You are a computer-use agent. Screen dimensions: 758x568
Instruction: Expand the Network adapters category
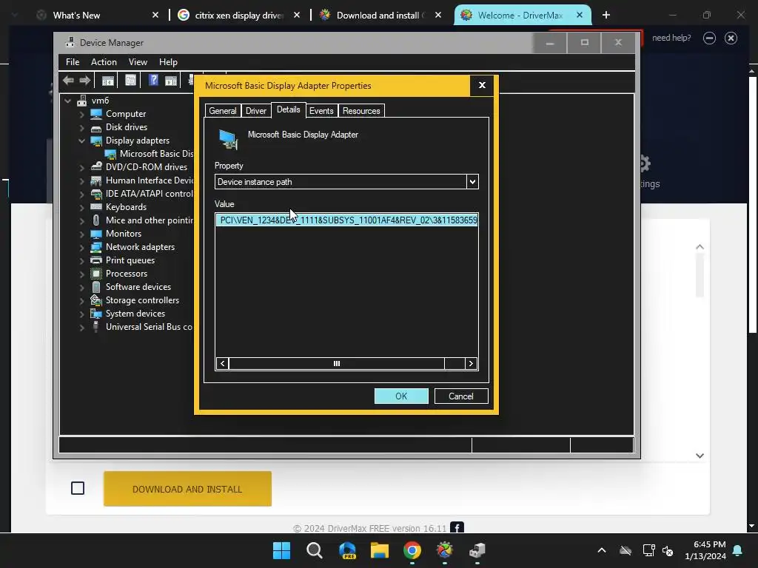coord(81,248)
